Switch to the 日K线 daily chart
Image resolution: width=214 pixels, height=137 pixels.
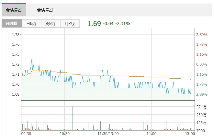31,24
